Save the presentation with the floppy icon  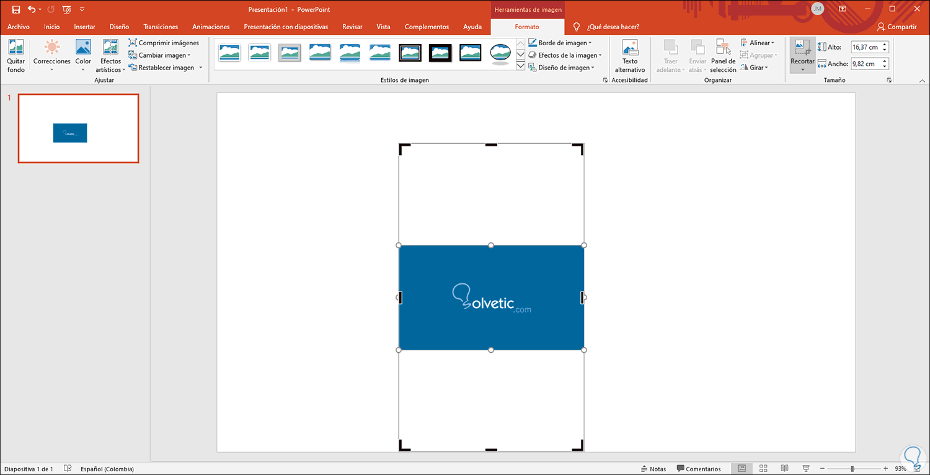[16, 9]
